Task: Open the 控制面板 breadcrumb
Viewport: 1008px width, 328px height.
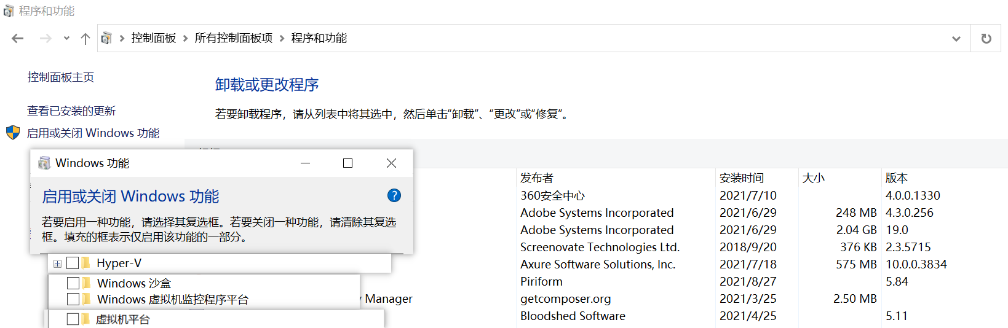Action: pyautogui.click(x=154, y=38)
